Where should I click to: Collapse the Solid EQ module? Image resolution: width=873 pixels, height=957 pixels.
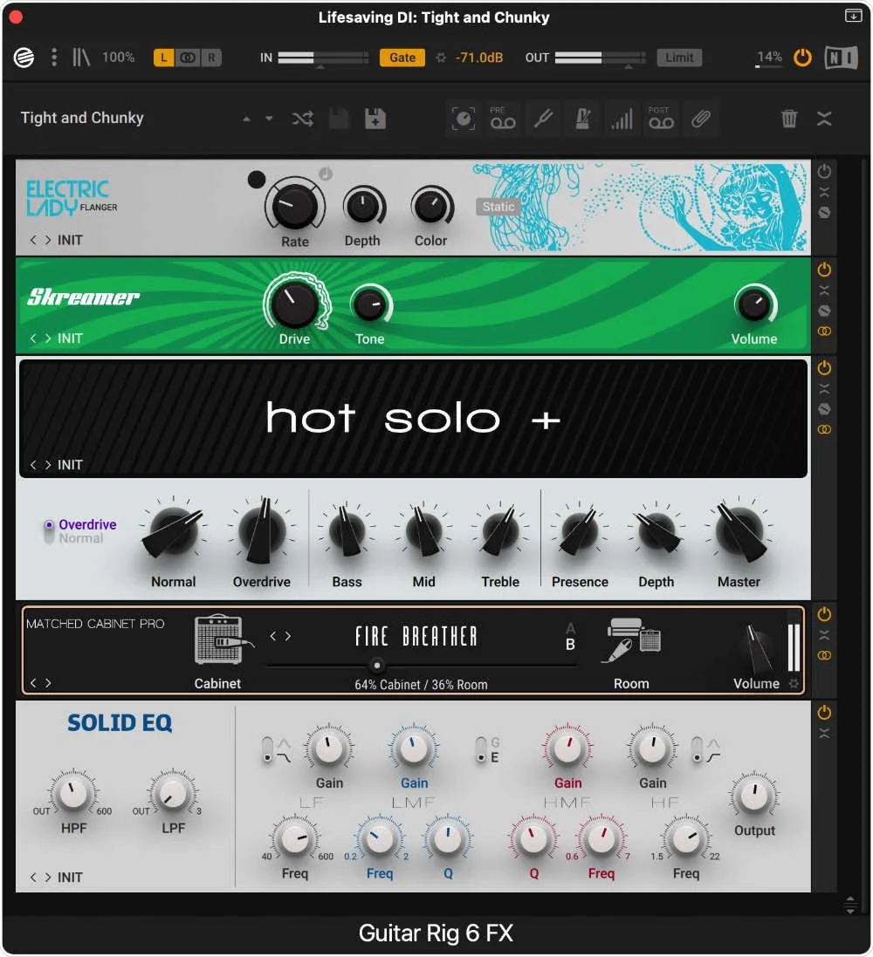coord(824,733)
